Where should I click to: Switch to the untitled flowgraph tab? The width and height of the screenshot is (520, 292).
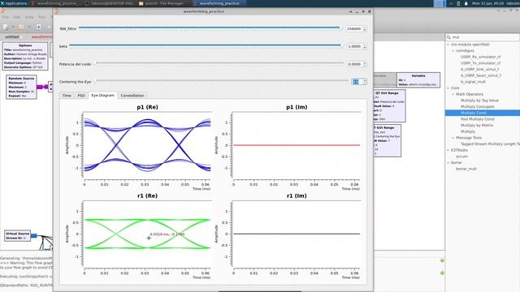12,36
